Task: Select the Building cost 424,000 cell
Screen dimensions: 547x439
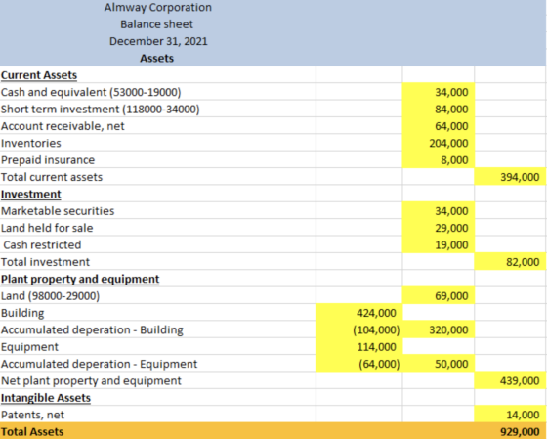Action: 359,313
